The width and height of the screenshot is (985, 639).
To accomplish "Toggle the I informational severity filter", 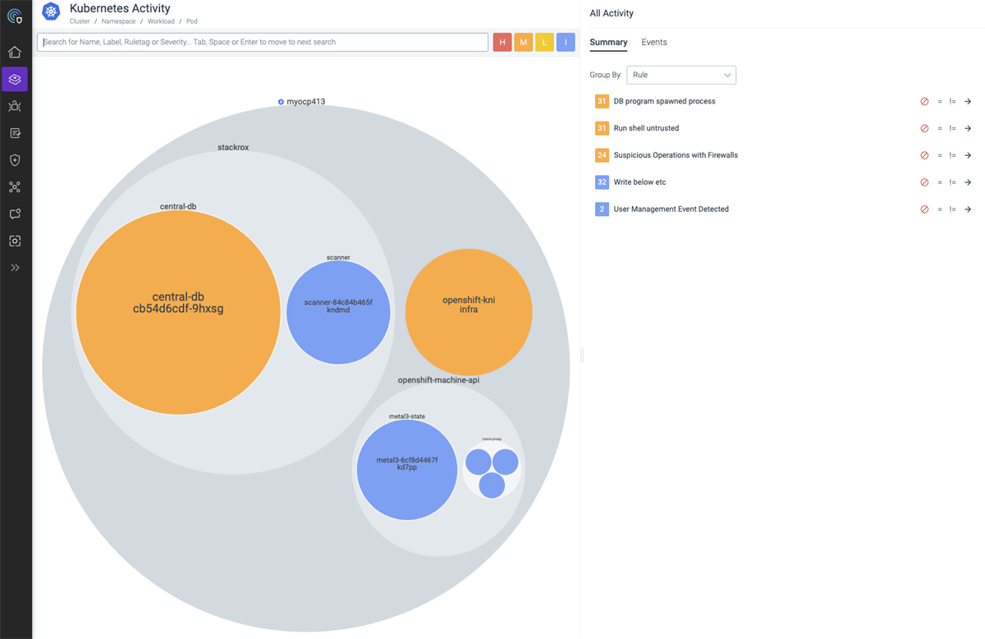I will pos(566,42).
